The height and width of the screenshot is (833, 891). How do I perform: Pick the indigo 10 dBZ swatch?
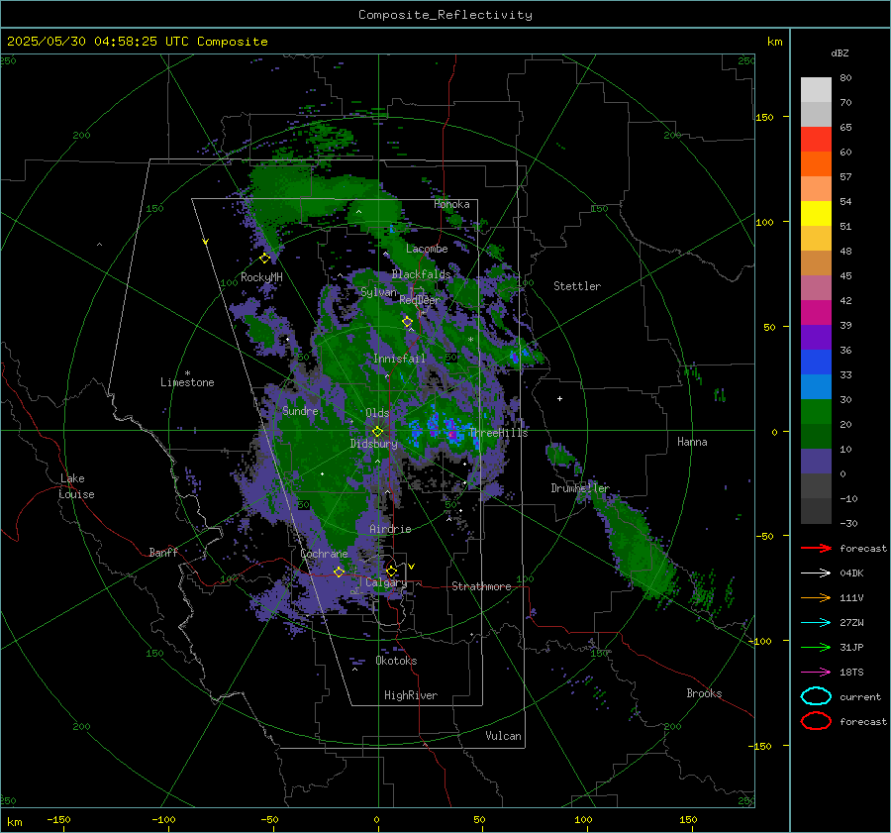tap(816, 462)
